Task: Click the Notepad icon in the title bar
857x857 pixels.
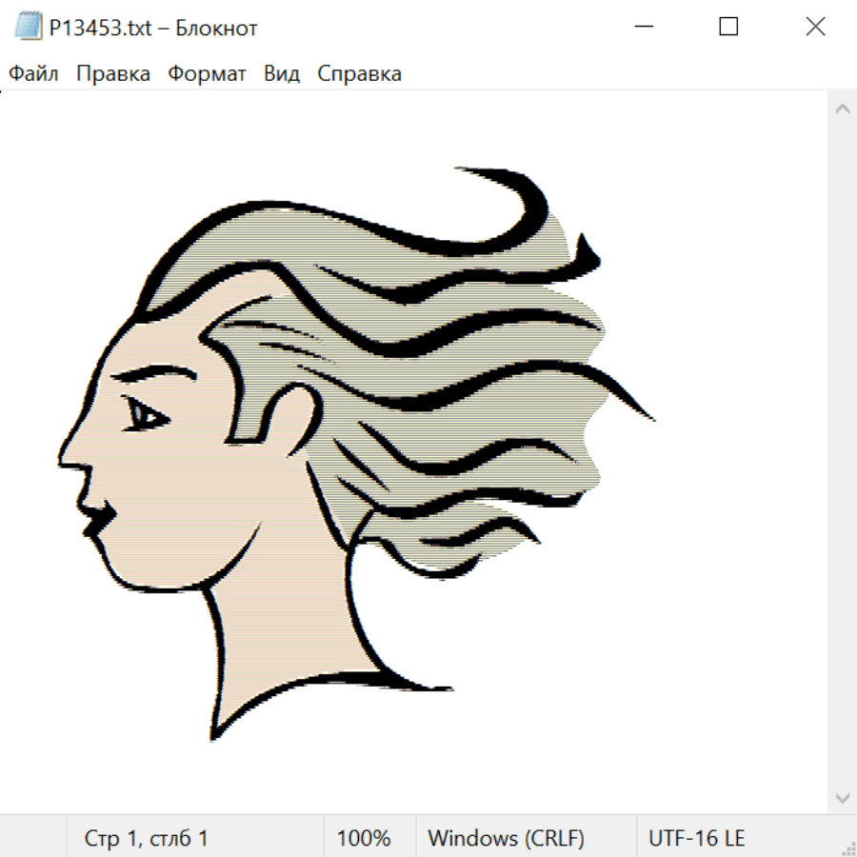Action: (x=28, y=27)
